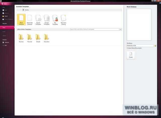The height and width of the screenshot is (118, 161).
Task: Click the browse folder icon beside File Name
Action: click(155, 45)
